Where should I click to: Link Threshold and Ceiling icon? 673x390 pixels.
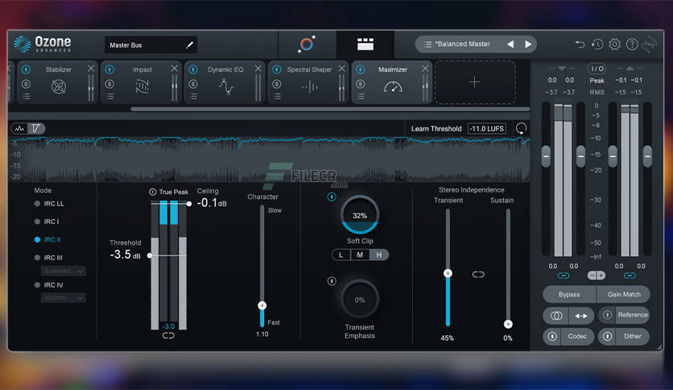(168, 335)
